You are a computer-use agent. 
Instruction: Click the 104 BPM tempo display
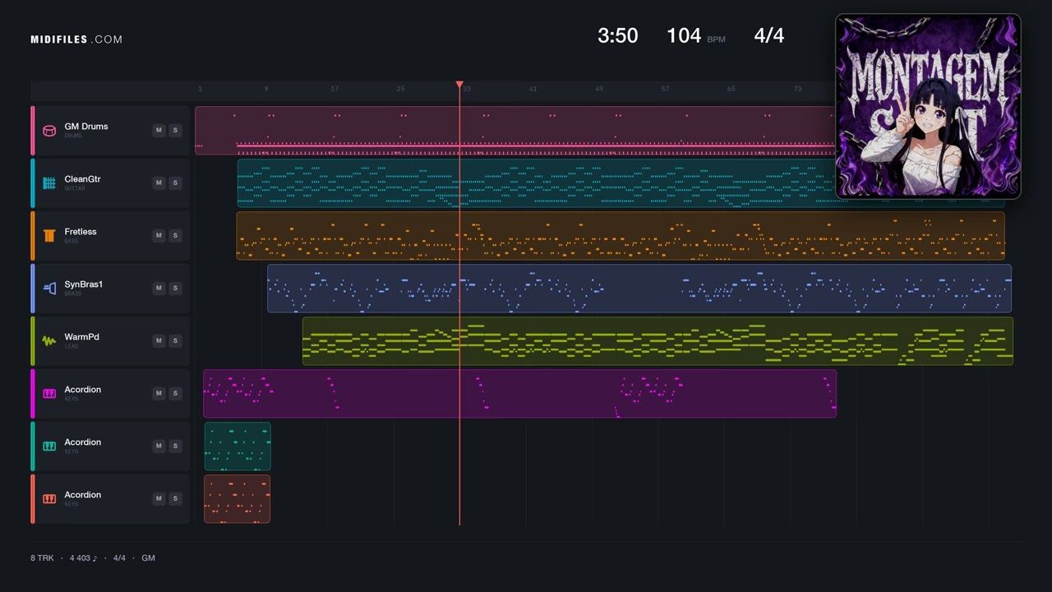point(695,35)
